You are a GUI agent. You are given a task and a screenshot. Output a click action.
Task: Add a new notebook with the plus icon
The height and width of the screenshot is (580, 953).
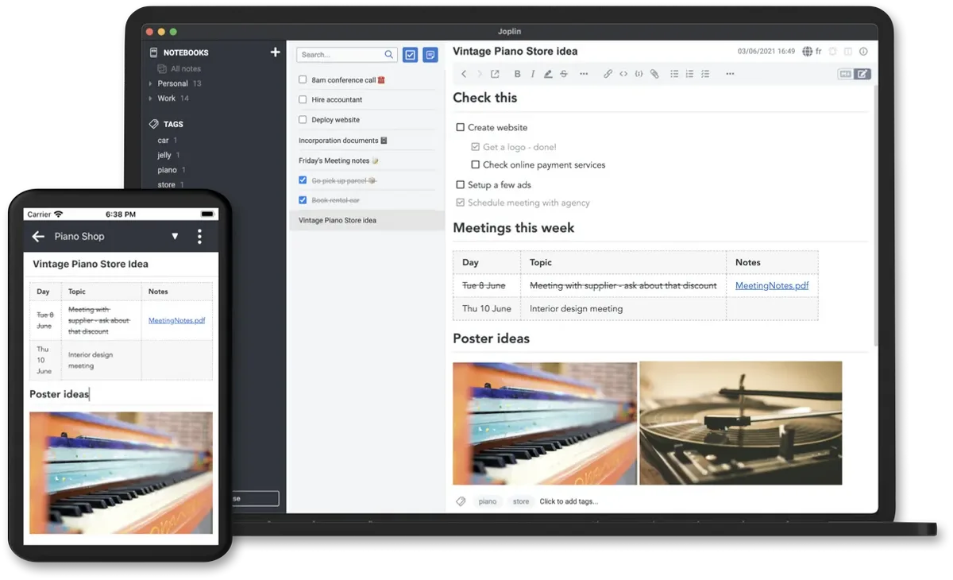276,52
